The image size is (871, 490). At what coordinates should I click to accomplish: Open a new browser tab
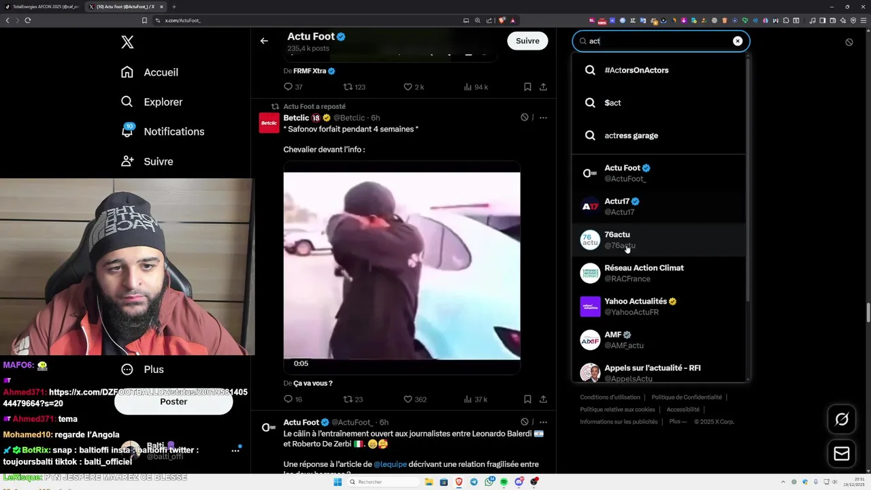click(174, 7)
